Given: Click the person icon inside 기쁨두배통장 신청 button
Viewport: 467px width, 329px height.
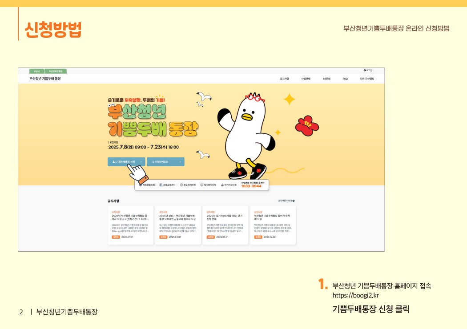Looking at the screenshot, I should tap(114, 162).
